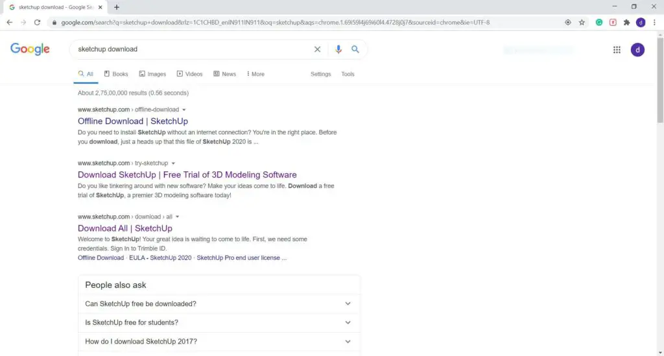Open the dropdown arrow beside try-sketchup URL
This screenshot has height=356, width=664.
[172, 163]
